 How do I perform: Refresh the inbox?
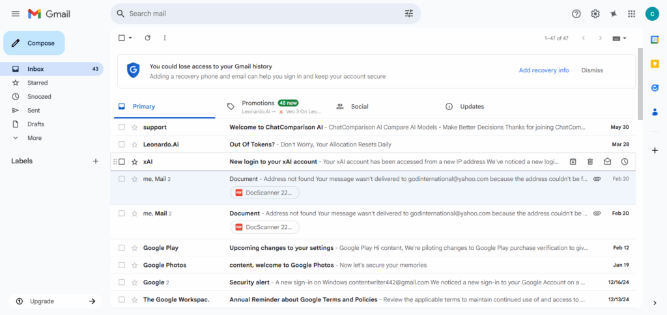pyautogui.click(x=148, y=38)
